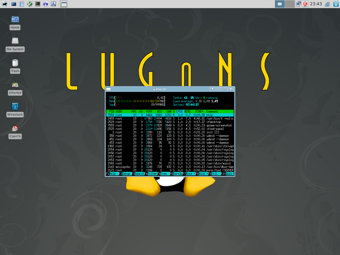Image resolution: width=340 pixels, height=255 pixels.
Task: Sort htop by the PID column header
Action: point(111,112)
